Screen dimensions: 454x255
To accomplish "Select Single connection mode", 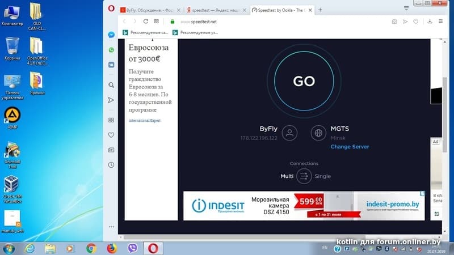I will tap(322, 176).
